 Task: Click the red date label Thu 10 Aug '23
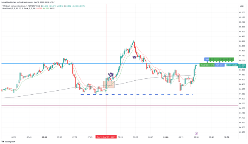point(106,137)
